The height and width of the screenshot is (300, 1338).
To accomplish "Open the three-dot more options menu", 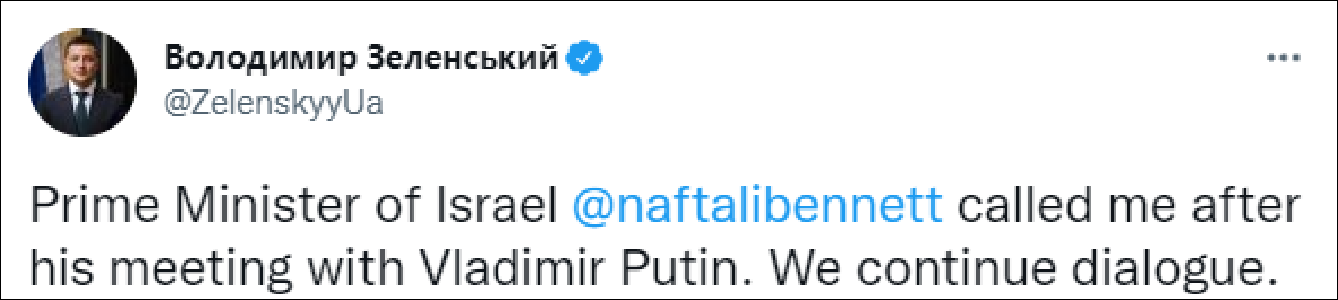I will (x=1283, y=58).
